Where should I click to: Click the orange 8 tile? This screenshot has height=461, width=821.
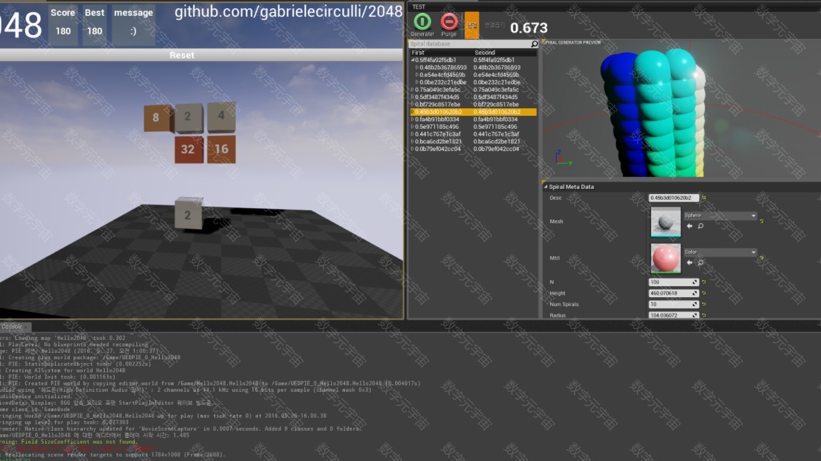coord(158,118)
